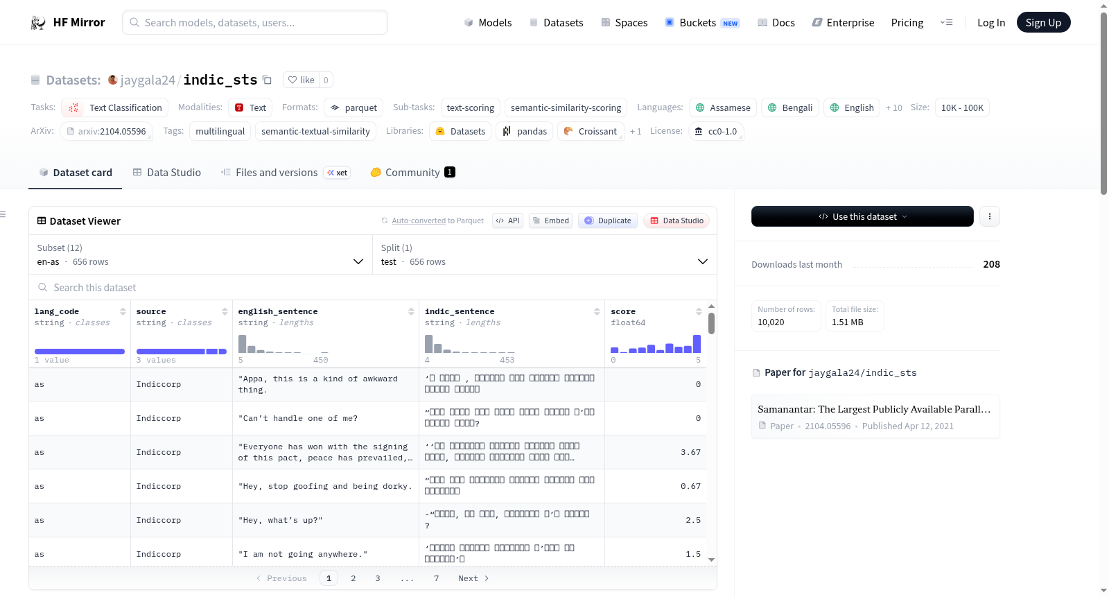The width and height of the screenshot is (1109, 597).
Task: Click the Text modality tag
Action: click(250, 107)
